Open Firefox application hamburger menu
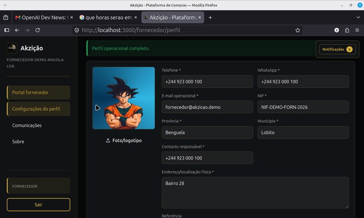 coord(357,30)
